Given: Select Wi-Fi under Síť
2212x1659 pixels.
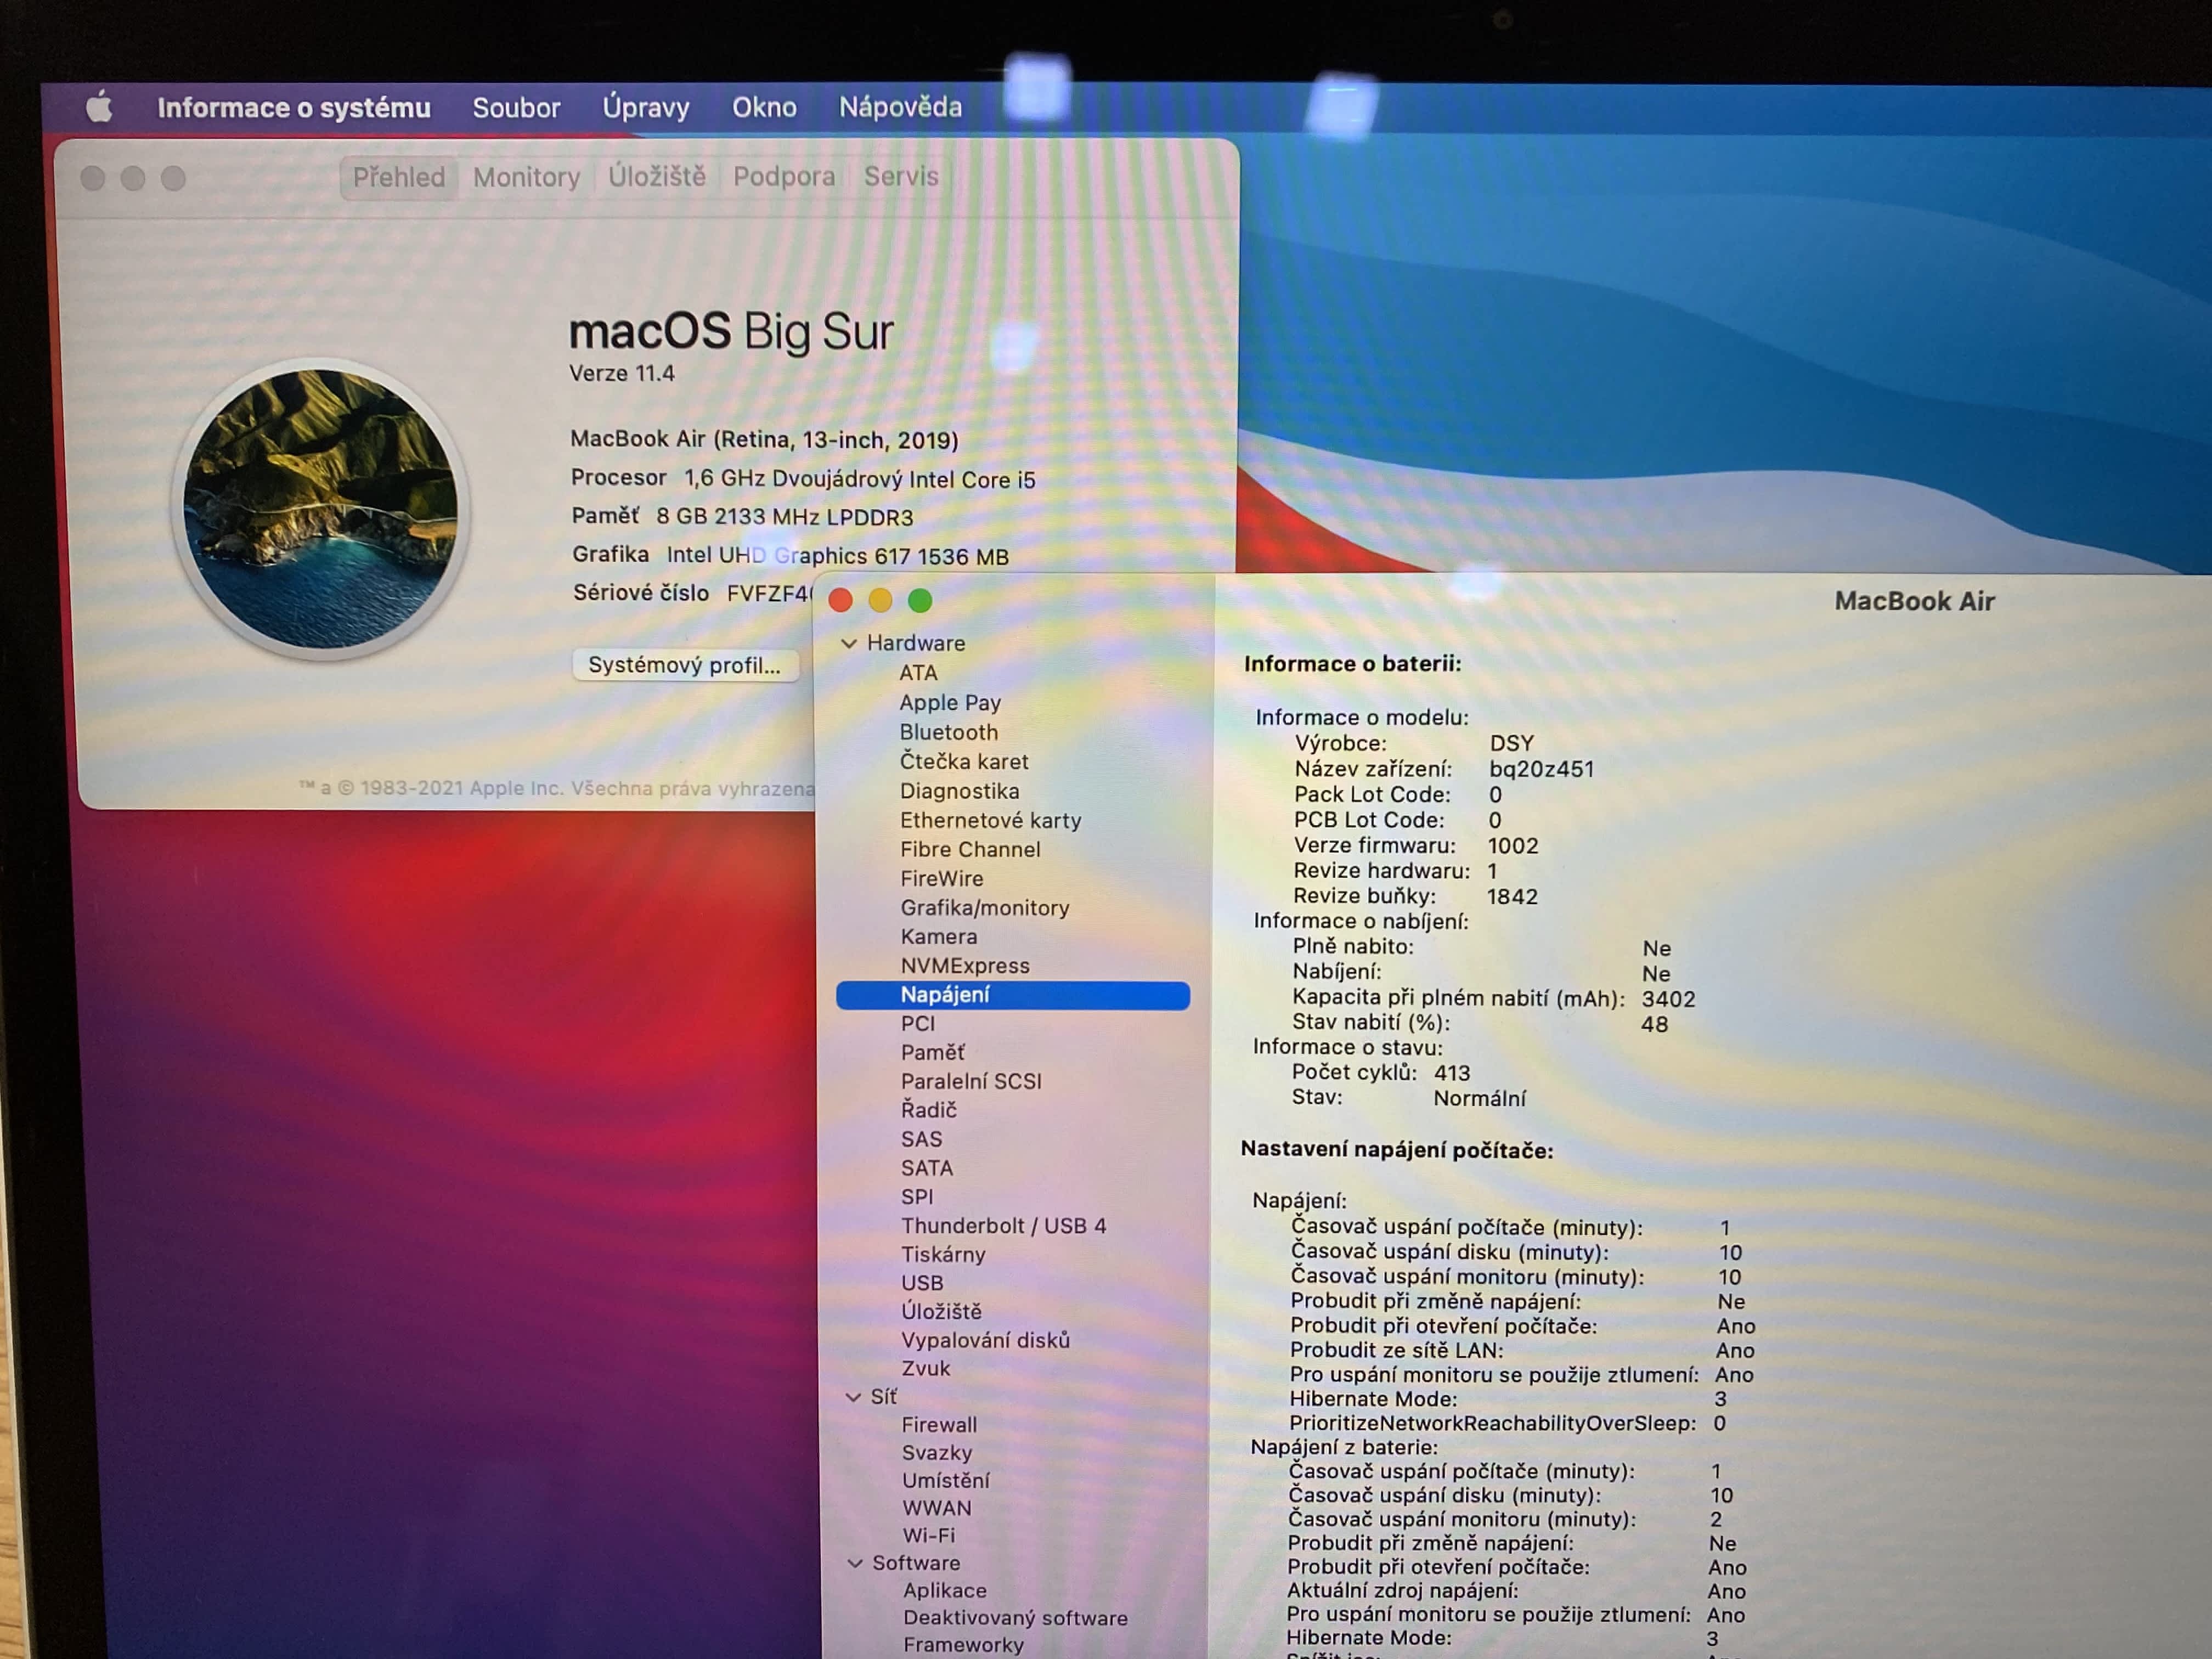Looking at the screenshot, I should click(928, 1535).
